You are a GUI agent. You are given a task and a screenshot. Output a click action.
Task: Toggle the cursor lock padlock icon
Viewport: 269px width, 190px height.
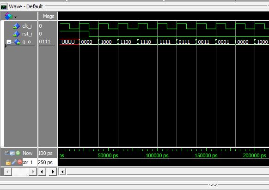tap(8, 162)
